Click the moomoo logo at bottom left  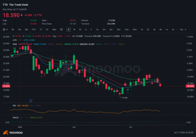(x=13, y=132)
